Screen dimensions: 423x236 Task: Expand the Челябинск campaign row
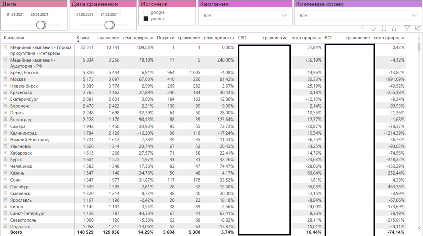(x=5, y=166)
